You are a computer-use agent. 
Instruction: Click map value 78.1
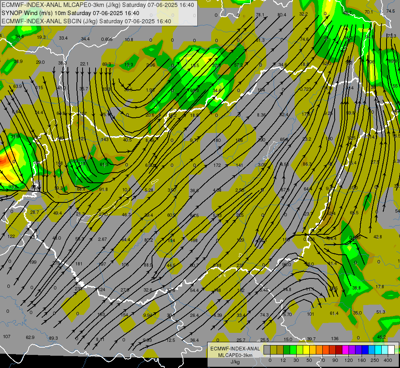click(260, 15)
